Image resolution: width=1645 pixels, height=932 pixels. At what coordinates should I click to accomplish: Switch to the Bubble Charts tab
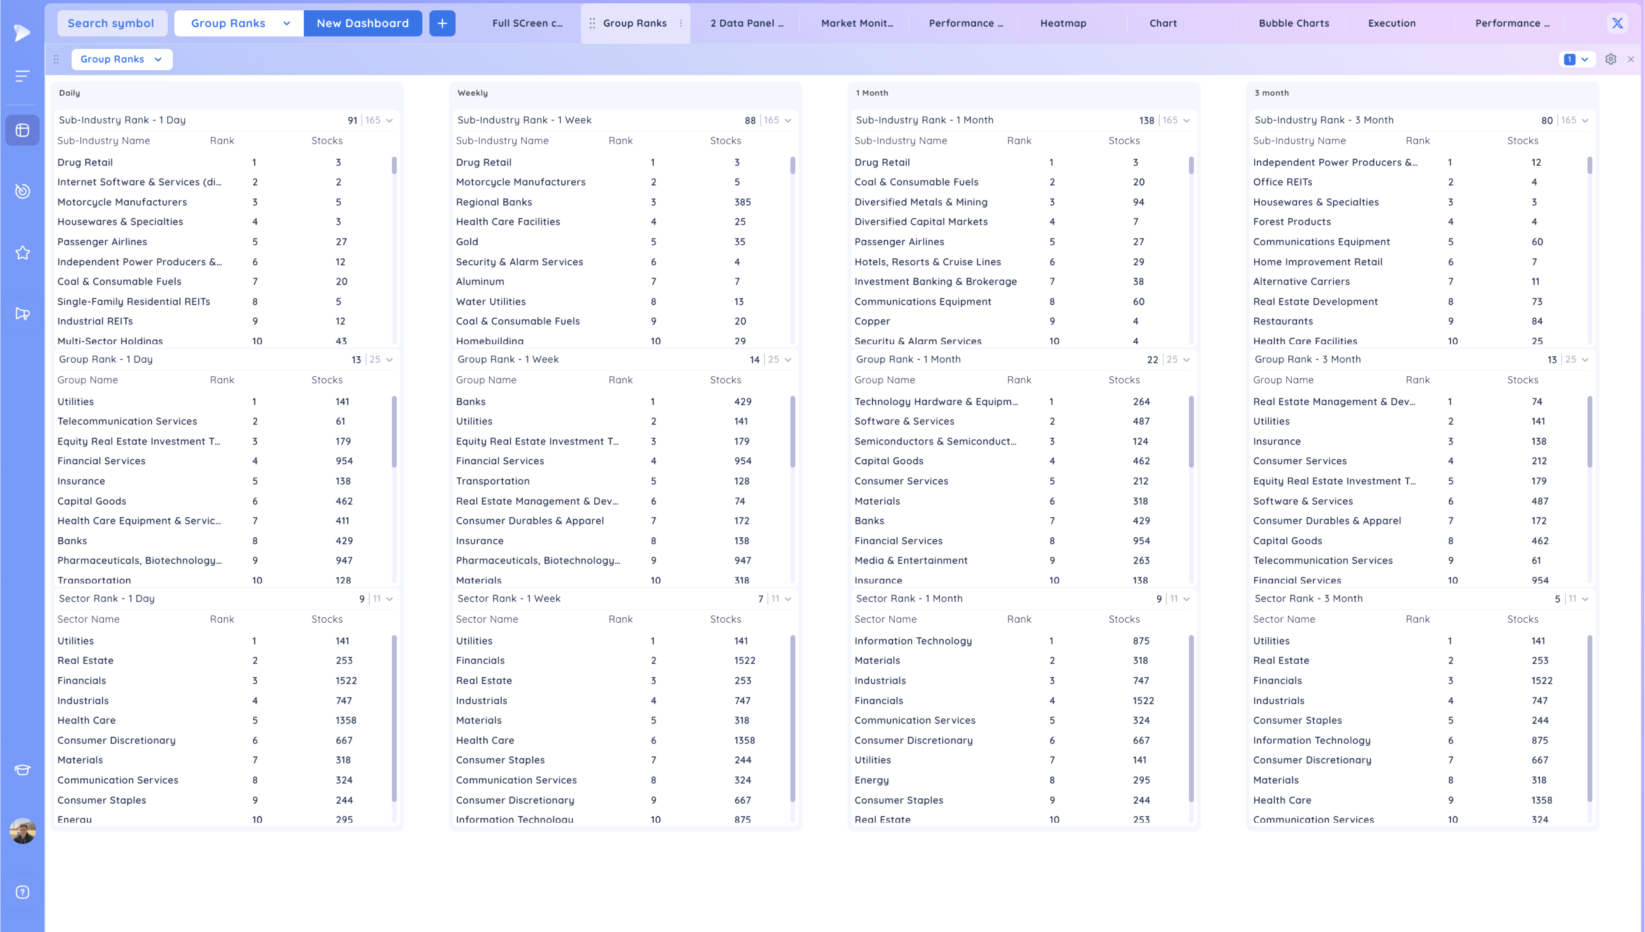pyautogui.click(x=1294, y=23)
